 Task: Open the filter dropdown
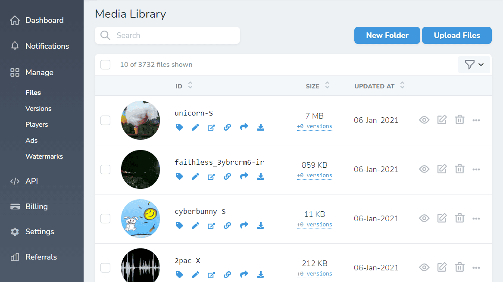click(474, 65)
